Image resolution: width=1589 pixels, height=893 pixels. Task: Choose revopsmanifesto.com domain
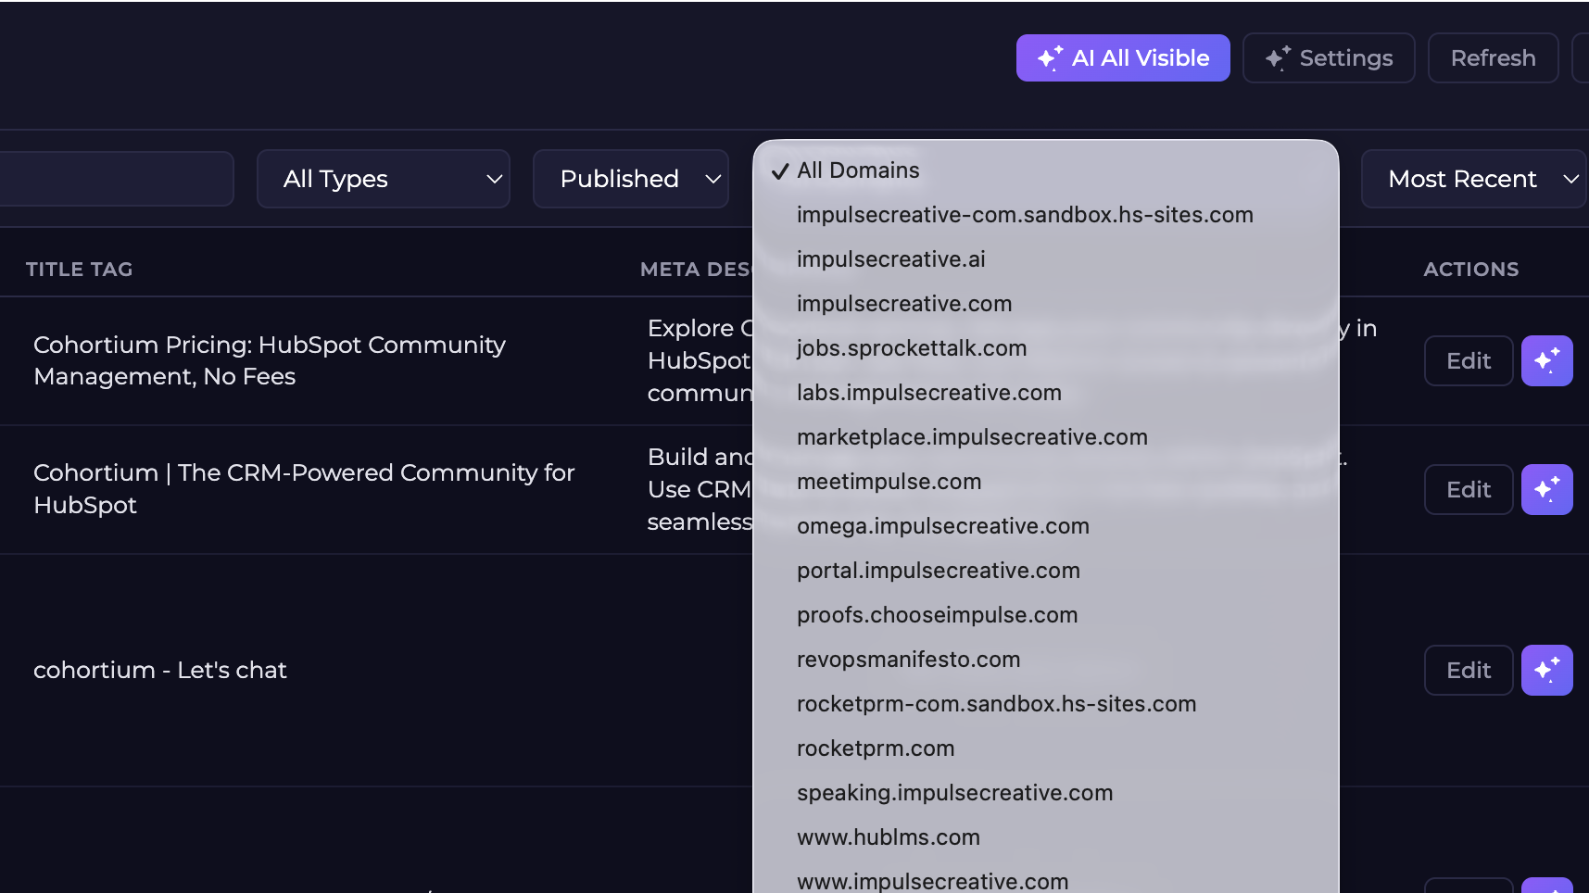coord(1046,660)
